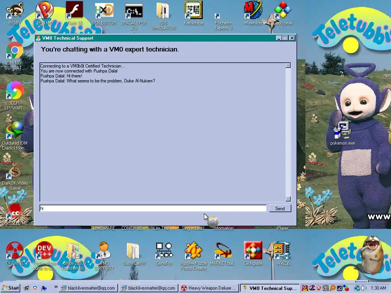Click the 'What seems to be the problem' line
The height and width of the screenshot is (293, 391).
pos(98,81)
